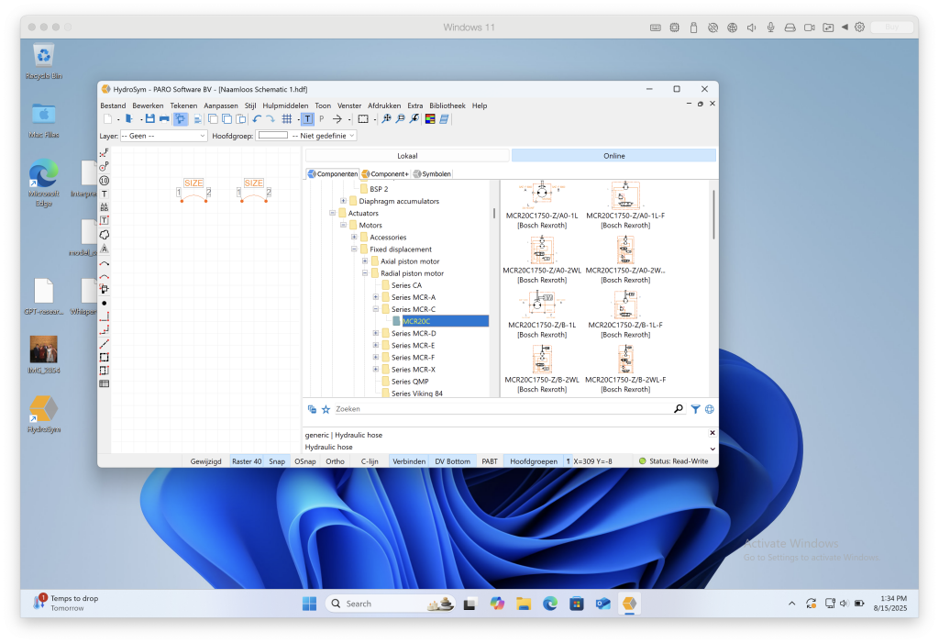939x643 pixels.
Task: Open the Layer dropdown showing Geen
Action: point(163,136)
